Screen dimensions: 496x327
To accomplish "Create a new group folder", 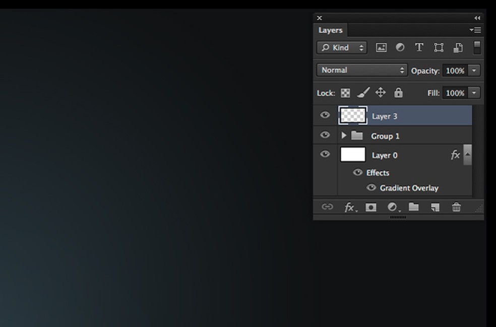I will point(413,207).
